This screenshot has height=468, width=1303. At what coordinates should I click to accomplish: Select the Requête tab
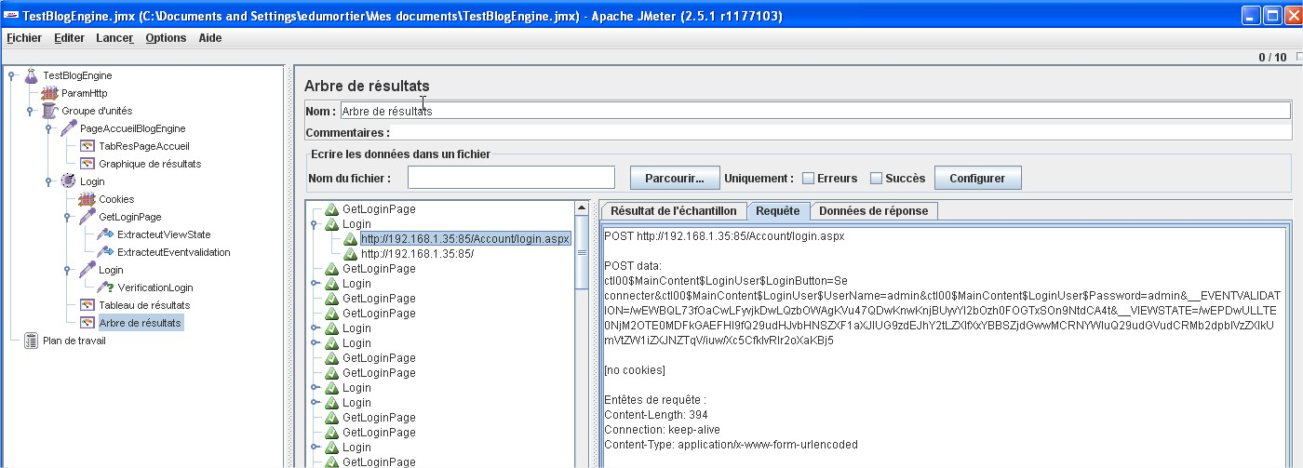pos(777,211)
